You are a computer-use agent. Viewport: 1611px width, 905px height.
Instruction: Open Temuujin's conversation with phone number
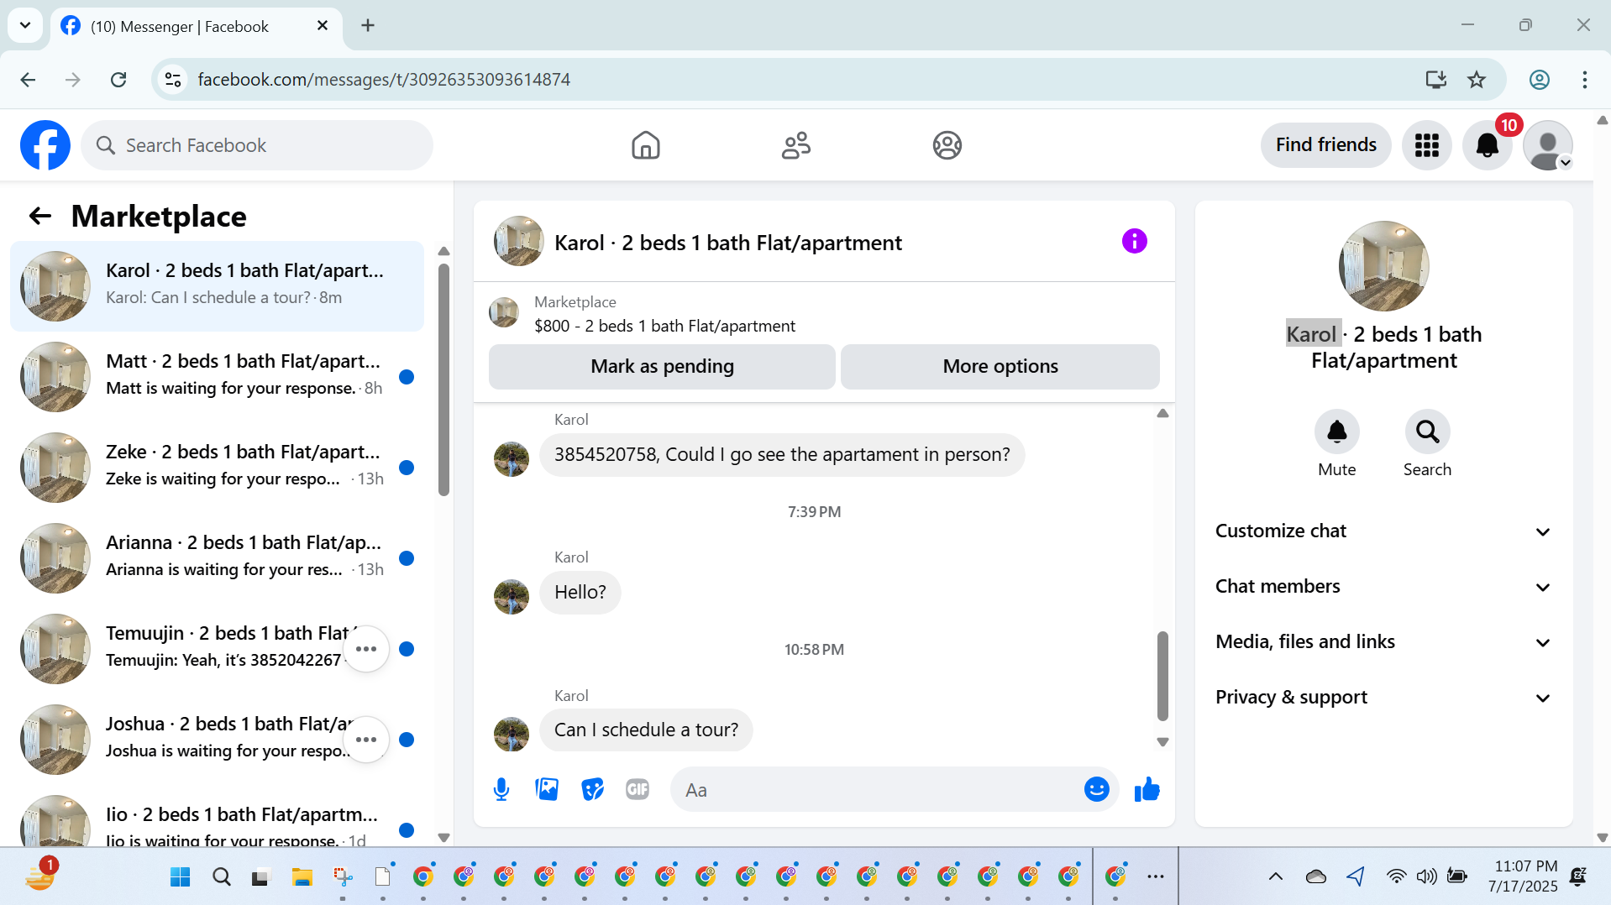217,649
